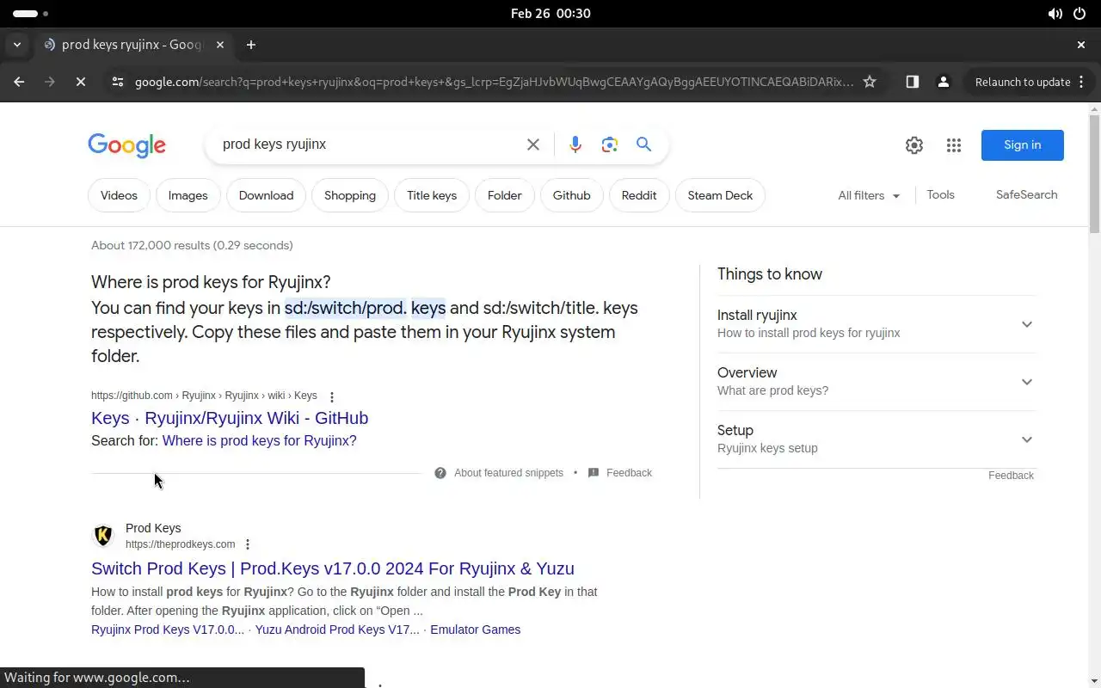
Task: Click Feedback beside featured snippet
Action: point(629,473)
